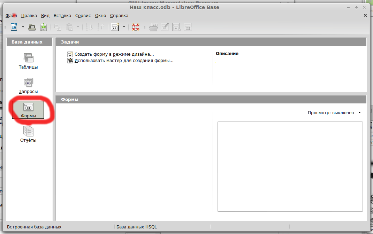Click the Form toolbar icon
The height and width of the screenshot is (234, 373).
click(x=115, y=27)
